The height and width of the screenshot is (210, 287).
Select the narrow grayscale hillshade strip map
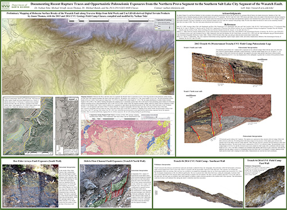pyautogui.click(x=67, y=126)
